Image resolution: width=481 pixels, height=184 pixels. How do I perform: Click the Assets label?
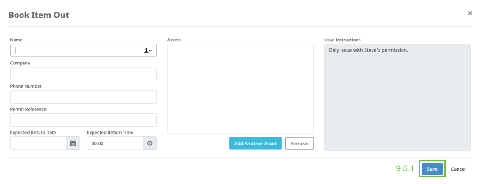(x=174, y=40)
